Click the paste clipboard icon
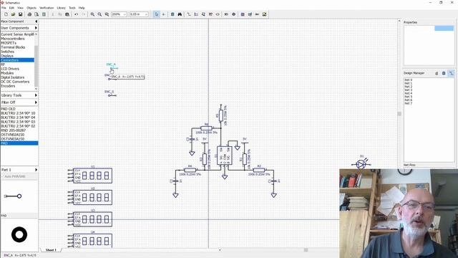The image size is (458, 258). click(67, 14)
